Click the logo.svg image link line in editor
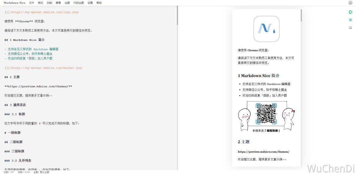Viewport: 356px width, 174px height. (42, 12)
